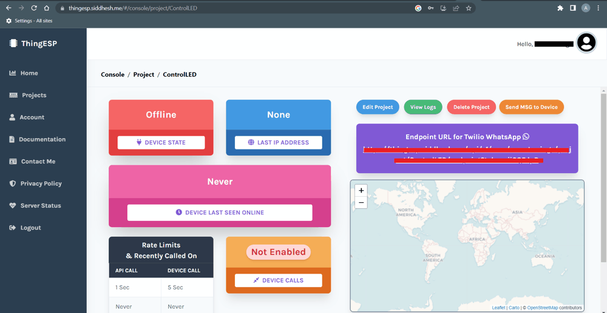Click the share page icon in address bar
Viewport: 607px width, 313px height.
(x=456, y=8)
